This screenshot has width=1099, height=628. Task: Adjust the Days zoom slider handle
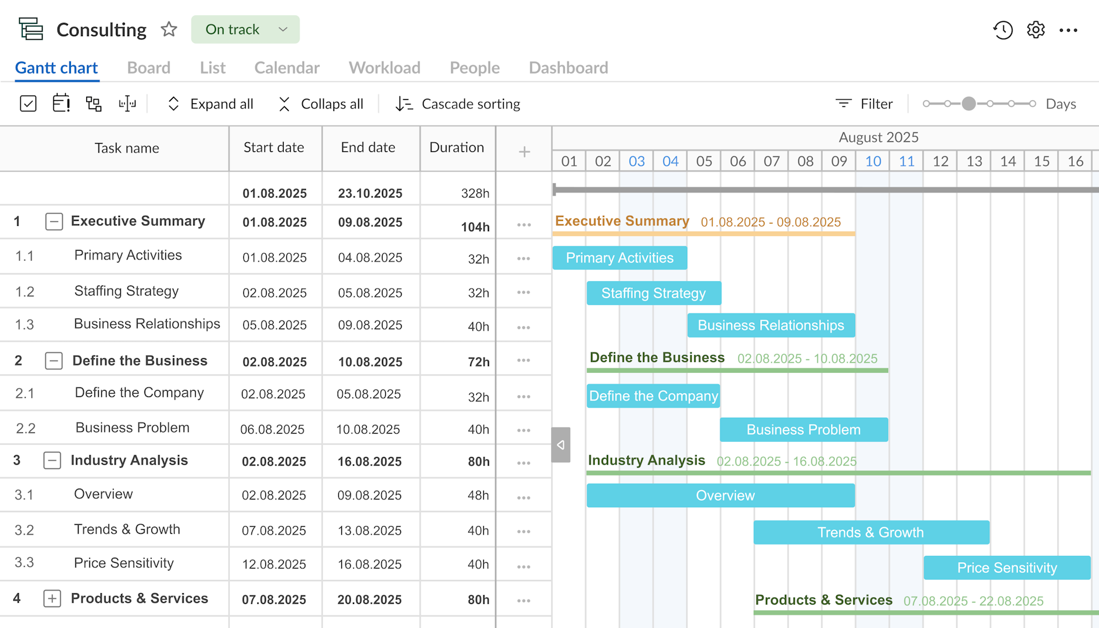click(x=969, y=104)
